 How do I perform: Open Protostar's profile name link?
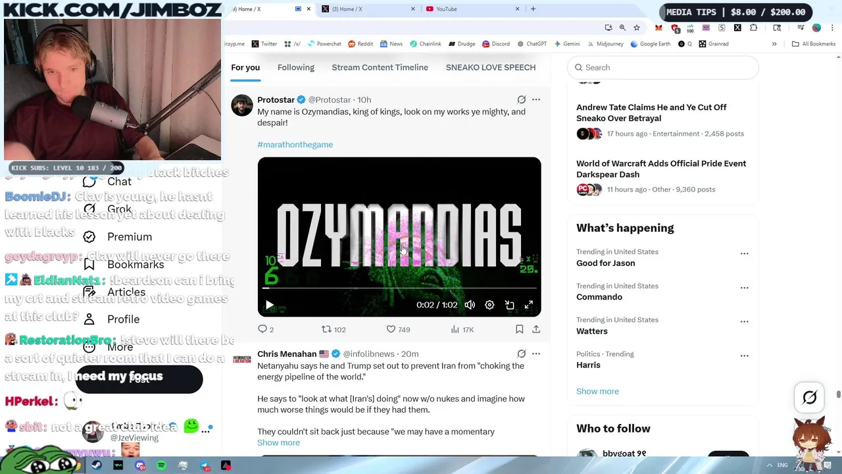click(x=276, y=99)
